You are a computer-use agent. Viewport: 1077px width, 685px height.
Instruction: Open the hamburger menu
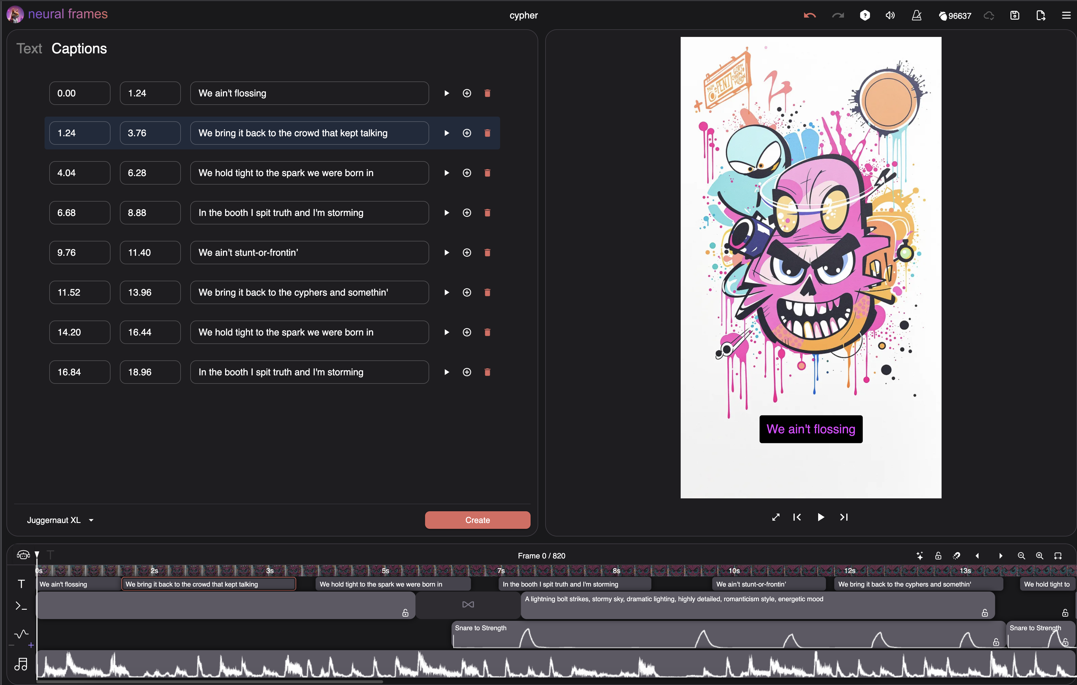coord(1067,15)
